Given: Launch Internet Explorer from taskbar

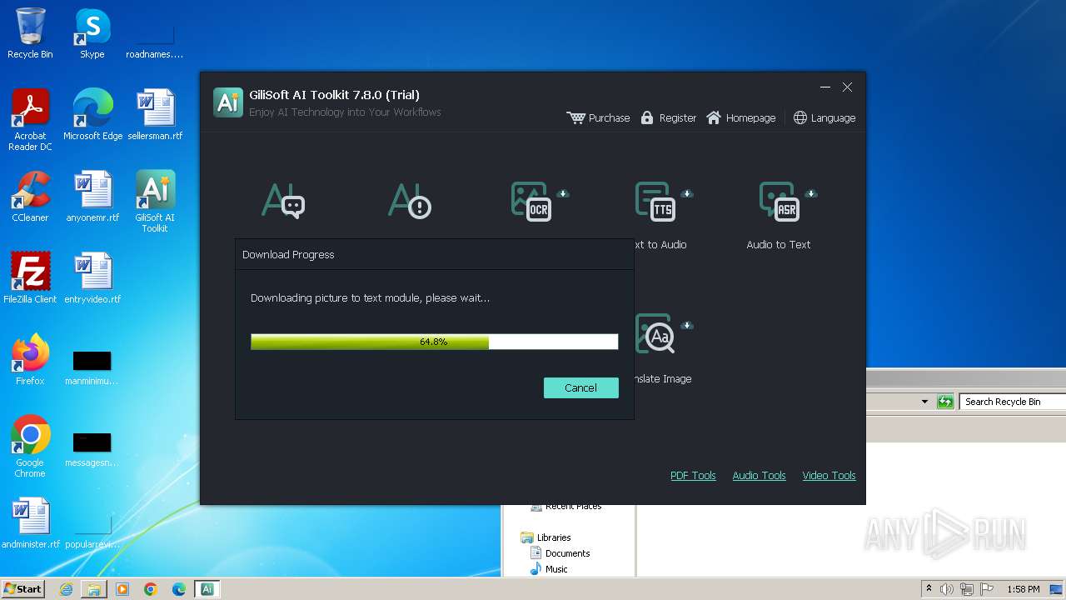Looking at the screenshot, I should point(67,589).
